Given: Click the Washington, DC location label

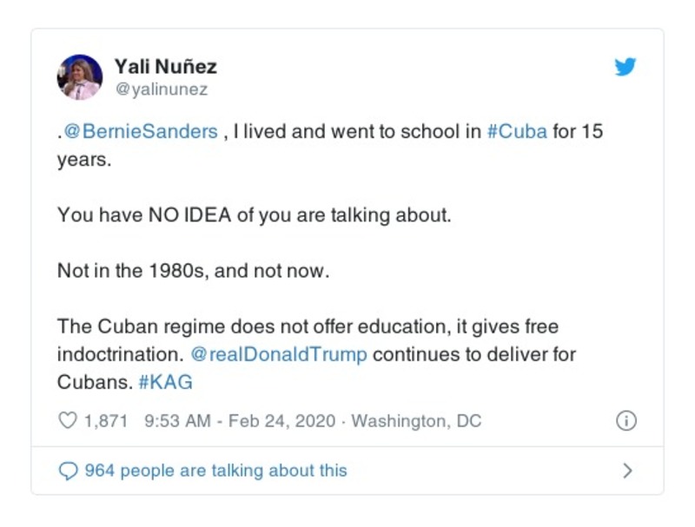Looking at the screenshot, I should click(416, 421).
